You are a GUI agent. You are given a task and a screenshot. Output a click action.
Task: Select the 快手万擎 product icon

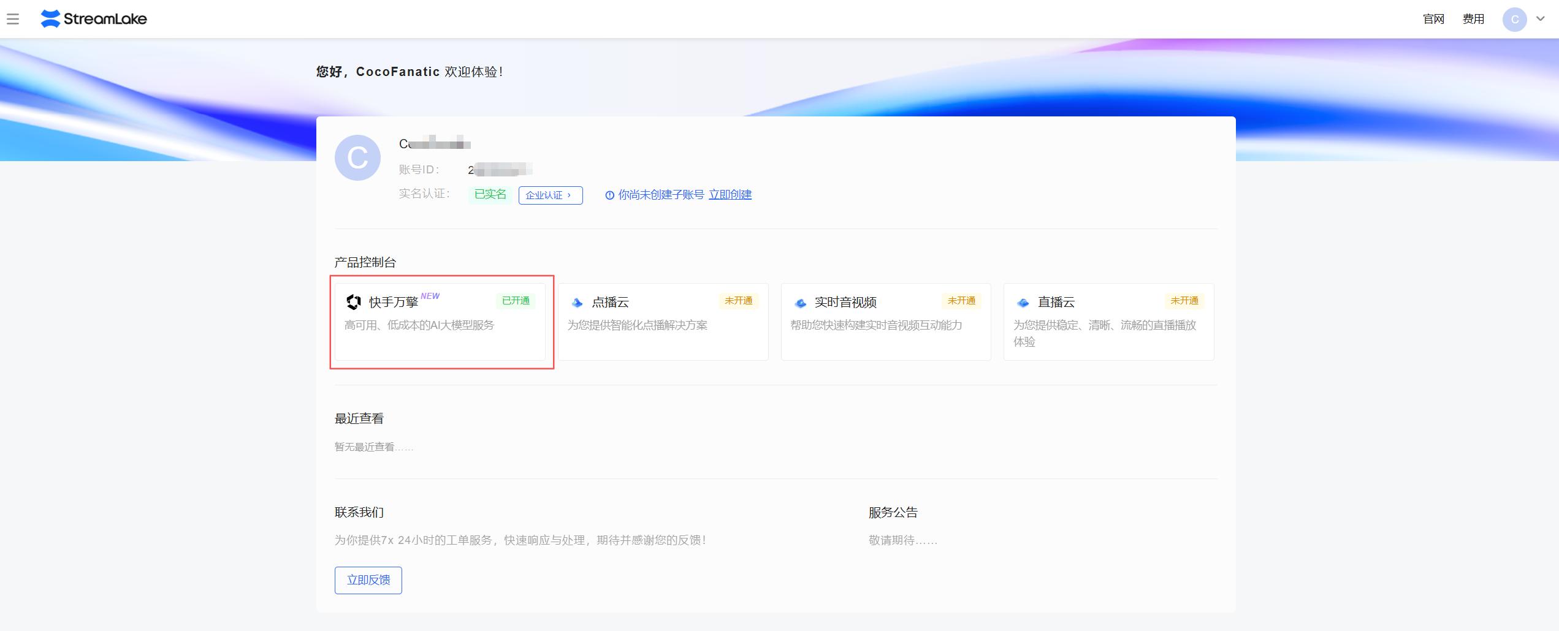(354, 302)
